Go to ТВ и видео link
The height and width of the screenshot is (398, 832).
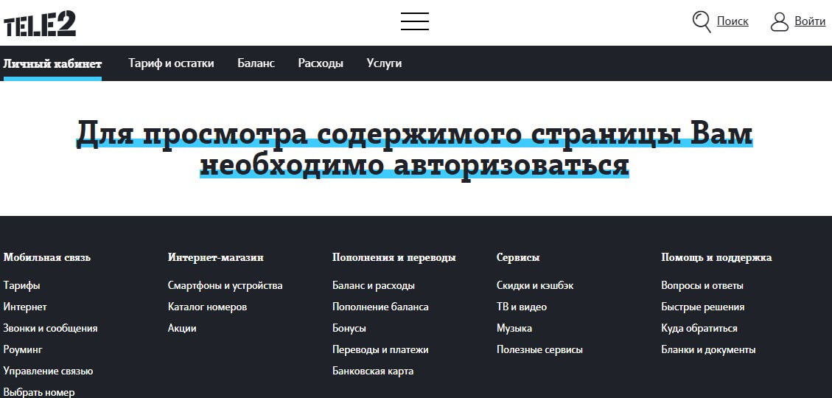[522, 307]
